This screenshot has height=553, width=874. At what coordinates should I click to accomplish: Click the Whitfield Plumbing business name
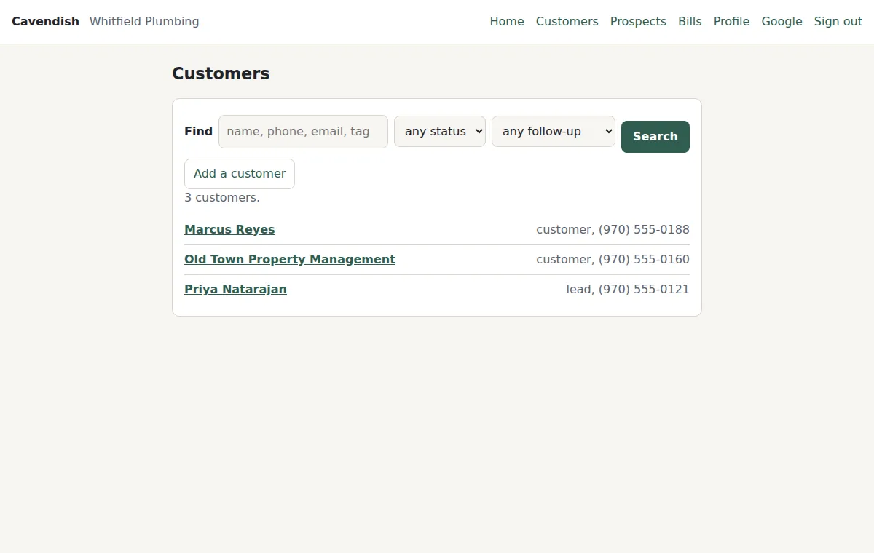coord(144,22)
